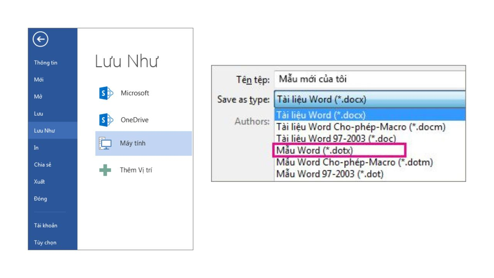Select Máy tính as the save location
This screenshot has height=278, width=494.
coord(144,143)
